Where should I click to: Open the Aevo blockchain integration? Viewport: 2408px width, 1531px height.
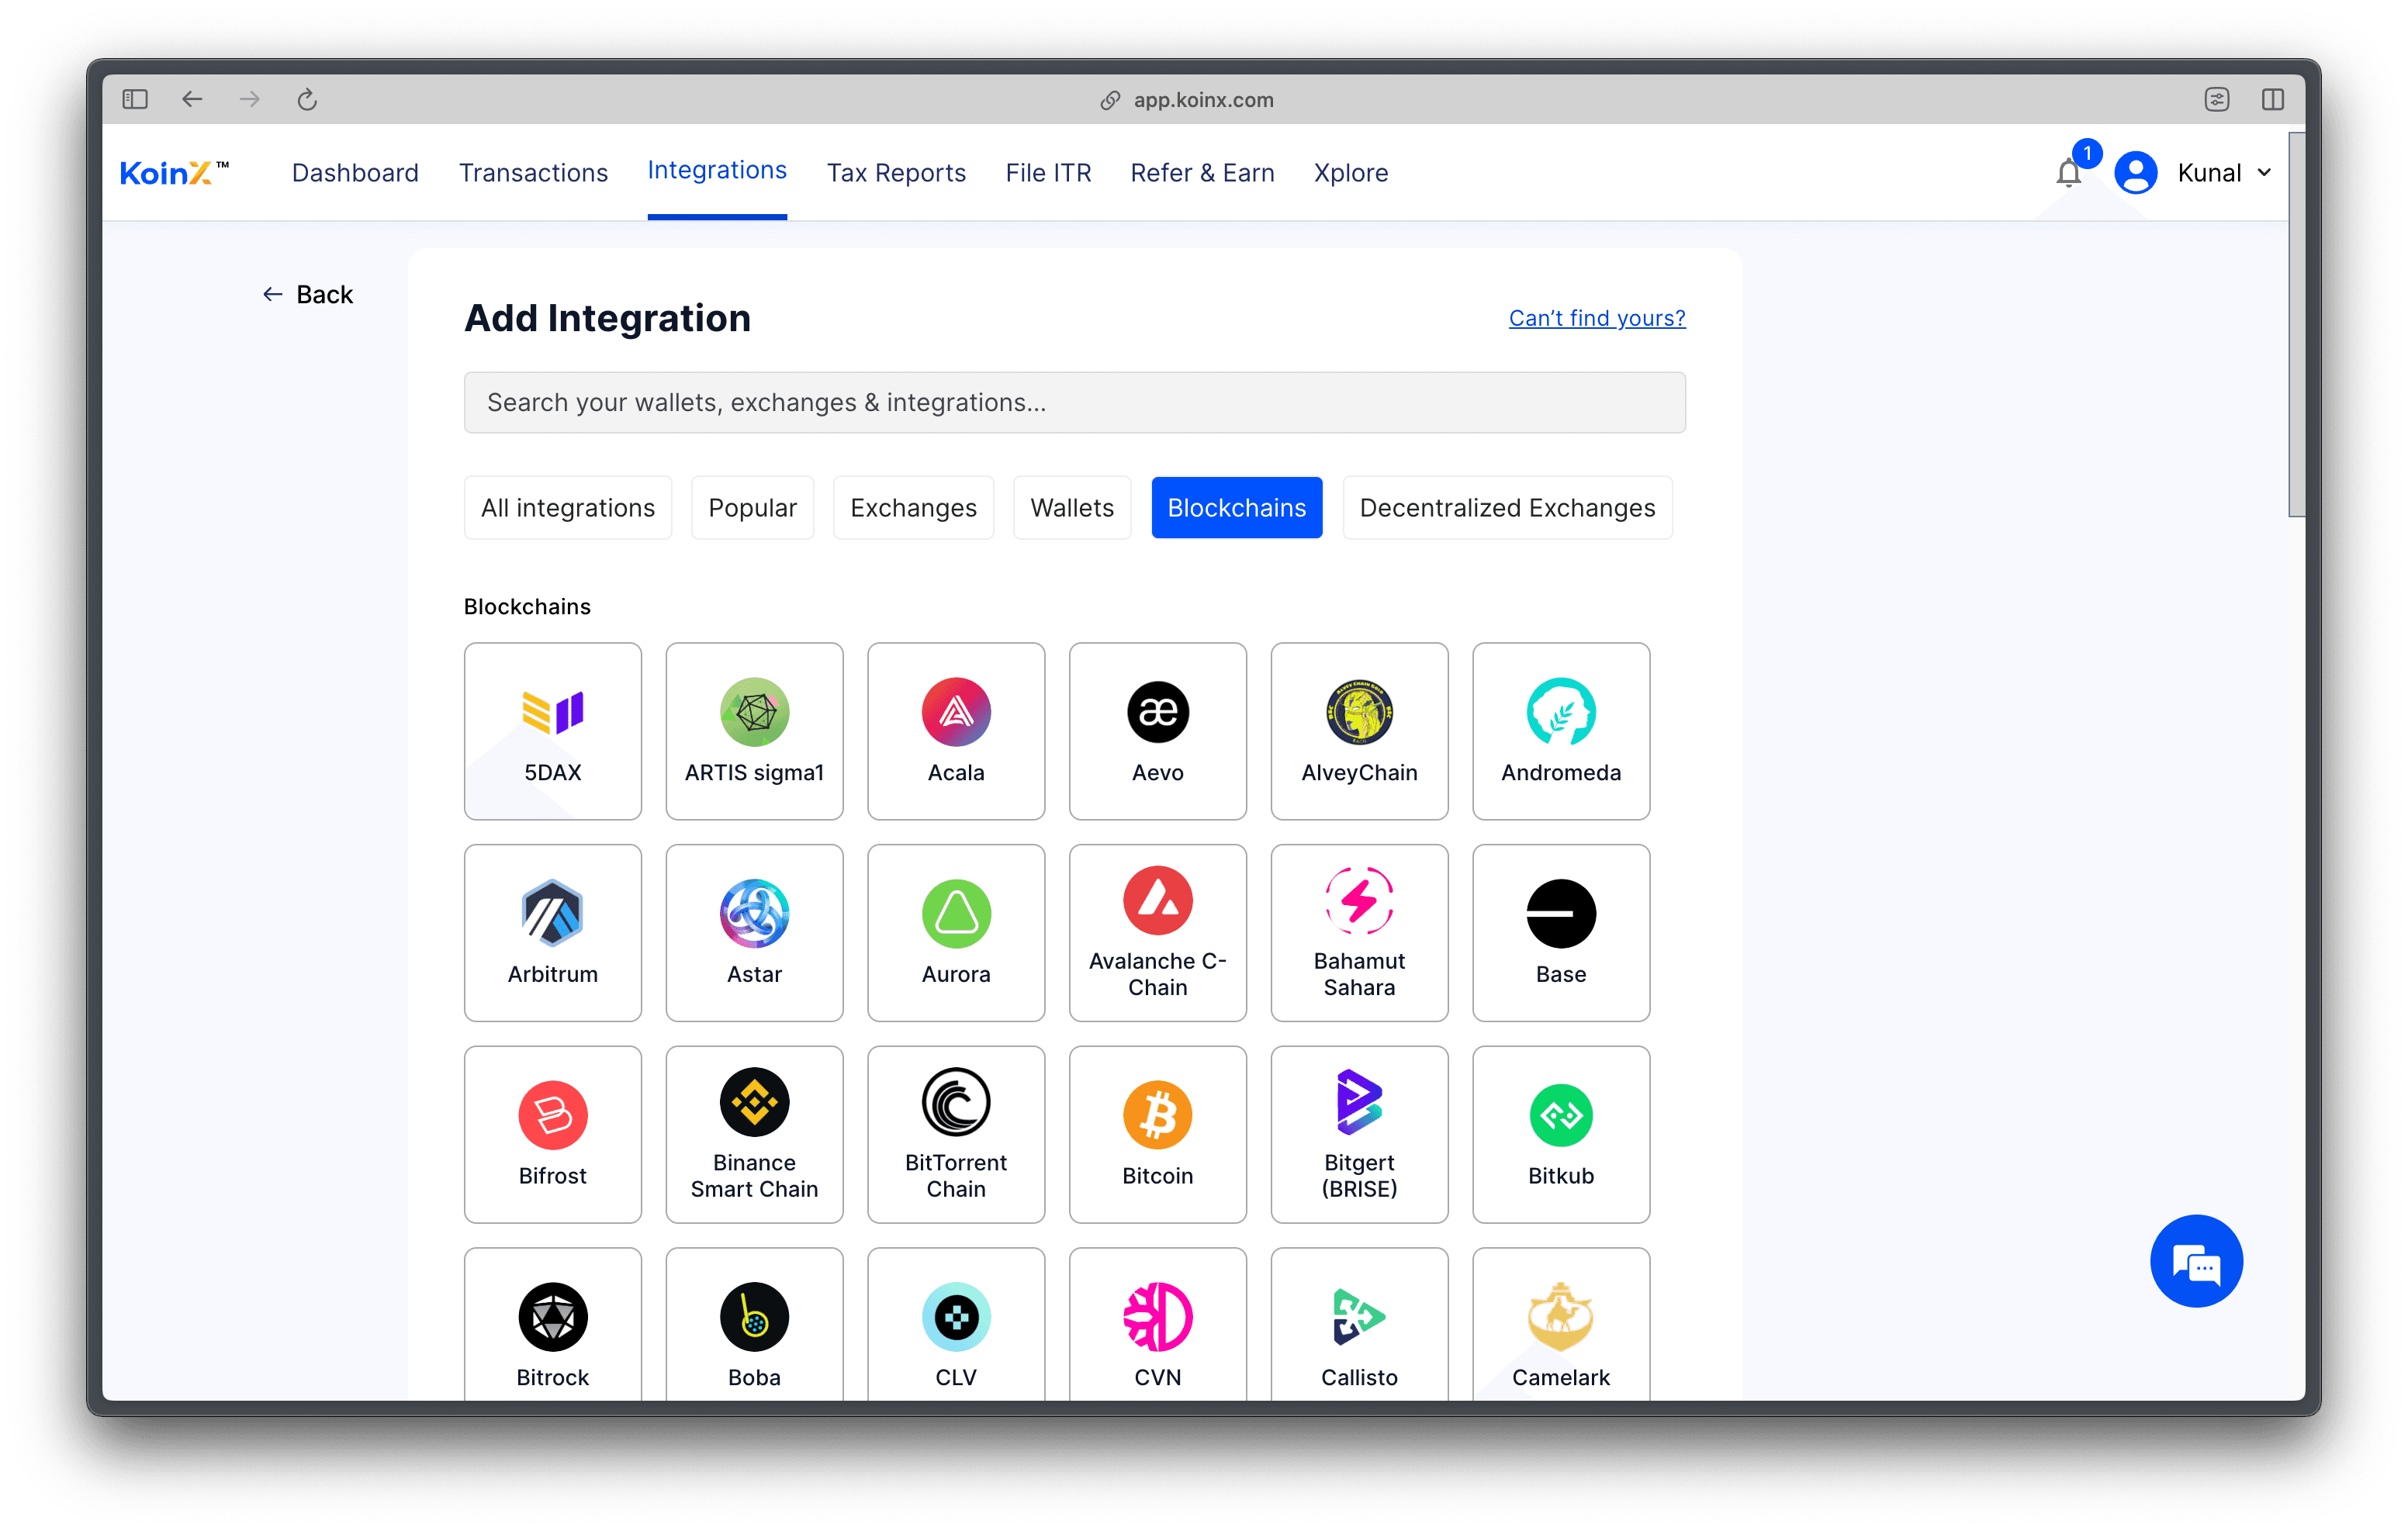click(x=1157, y=731)
